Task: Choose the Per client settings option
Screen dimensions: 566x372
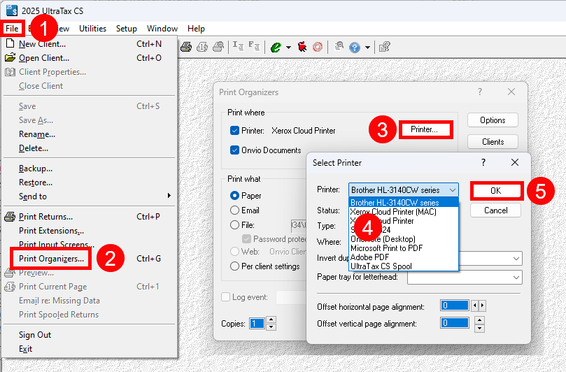Action: tap(235, 266)
